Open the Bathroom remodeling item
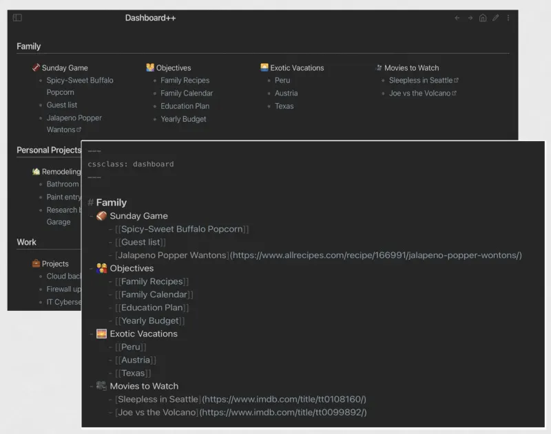 click(63, 184)
